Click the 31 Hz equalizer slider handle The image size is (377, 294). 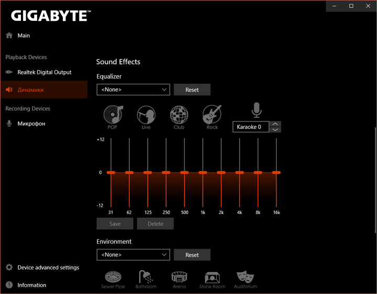click(x=111, y=173)
